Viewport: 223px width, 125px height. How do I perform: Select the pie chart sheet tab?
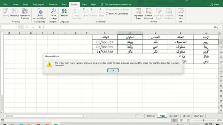[x=174, y=116]
